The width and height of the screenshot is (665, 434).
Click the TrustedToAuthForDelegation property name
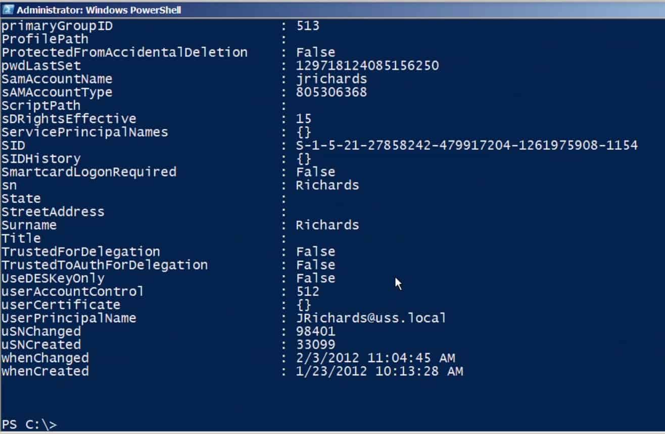pyautogui.click(x=105, y=265)
